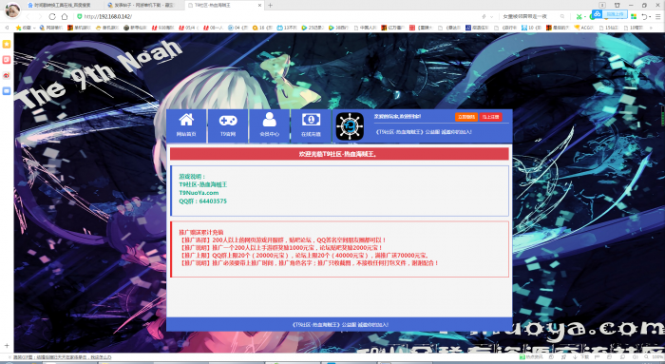665x364 pixels.
Task: Open the bookmark starting with 05
Action: [x=188, y=28]
